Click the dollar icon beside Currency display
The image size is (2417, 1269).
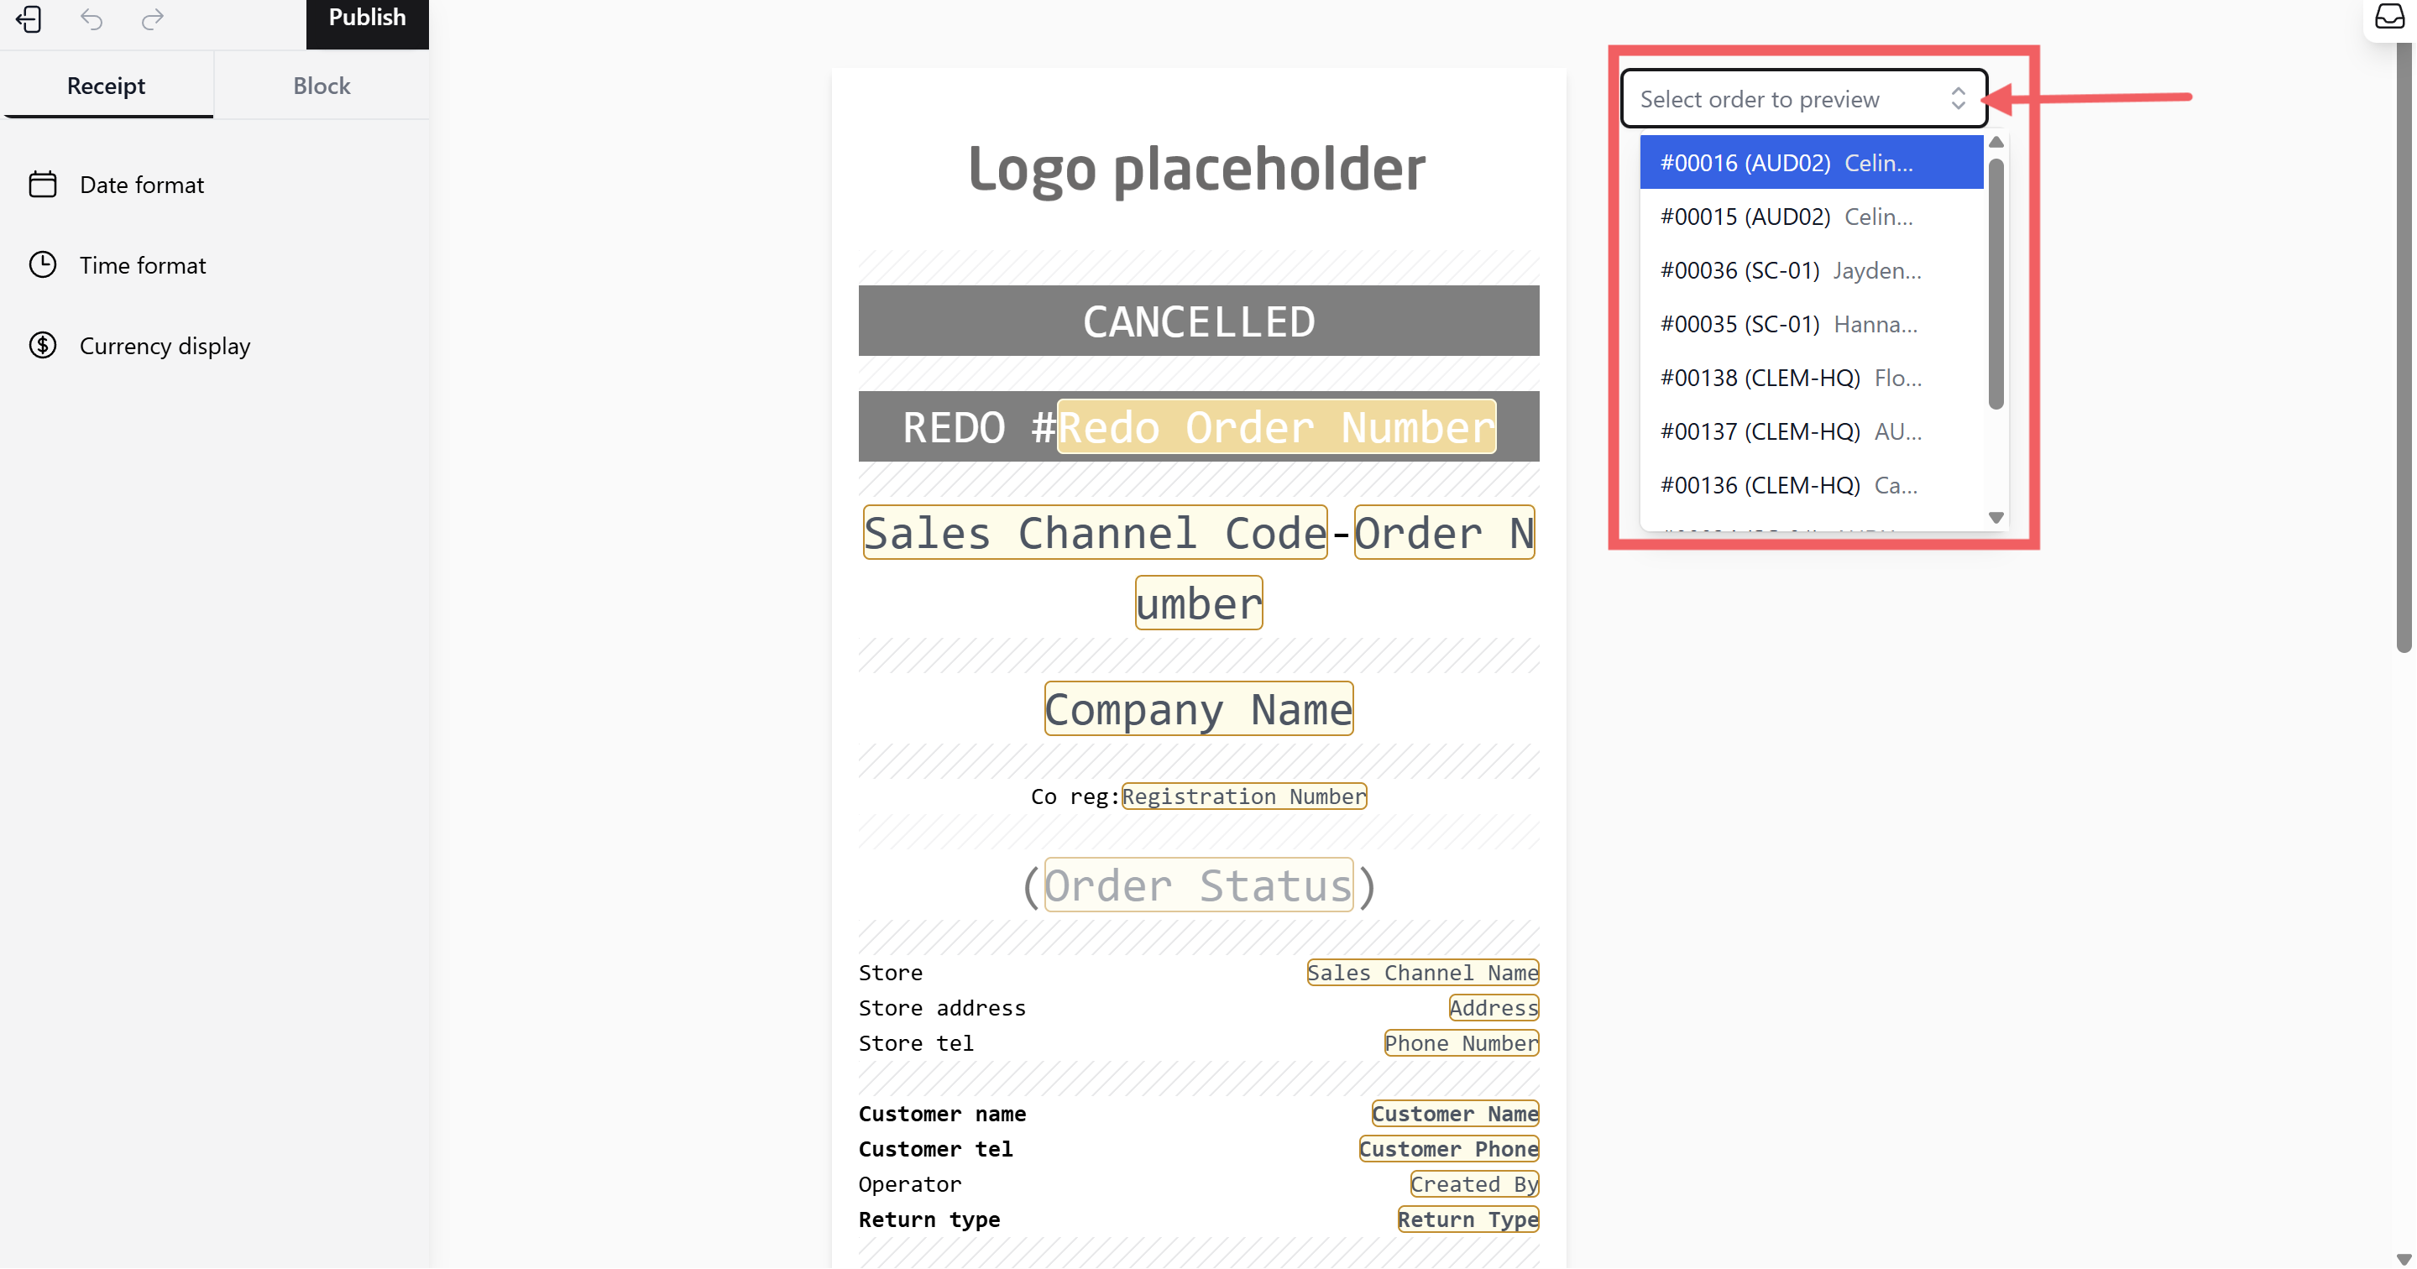[42, 346]
